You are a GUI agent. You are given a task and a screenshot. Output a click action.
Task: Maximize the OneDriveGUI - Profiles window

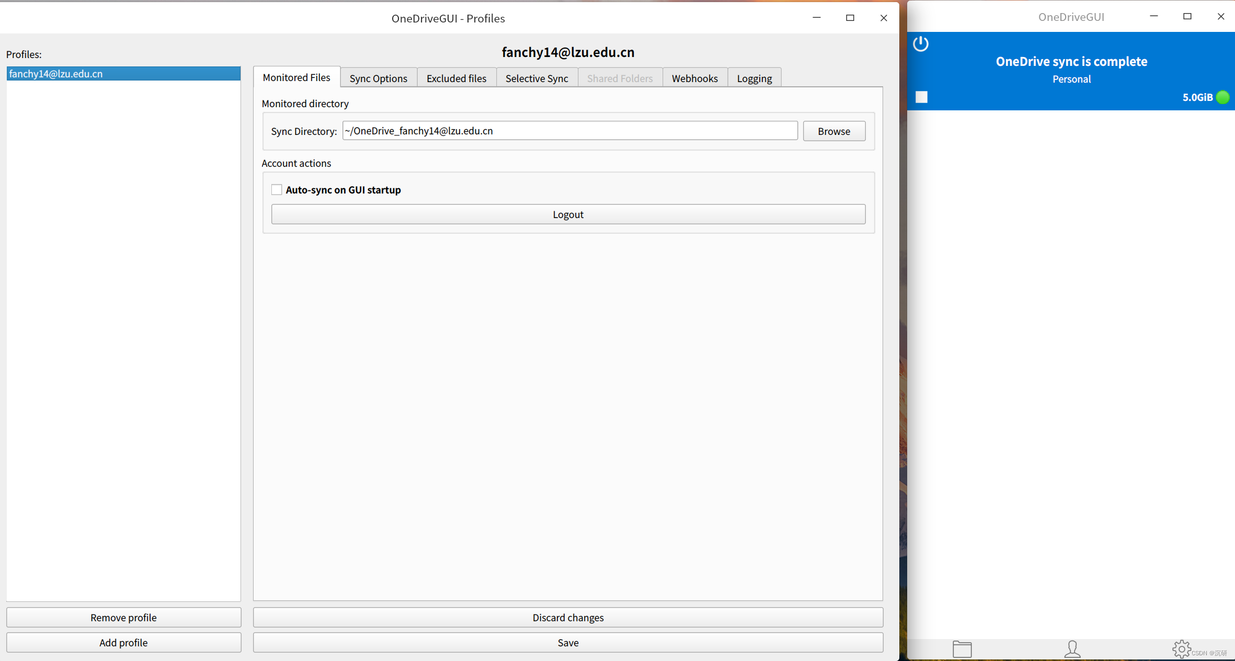click(850, 18)
